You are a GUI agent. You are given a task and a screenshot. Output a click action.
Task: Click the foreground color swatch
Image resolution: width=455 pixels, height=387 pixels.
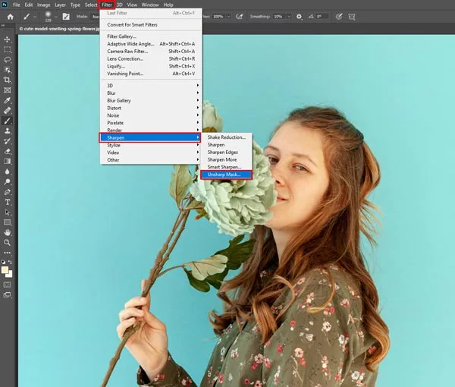(x=6, y=269)
